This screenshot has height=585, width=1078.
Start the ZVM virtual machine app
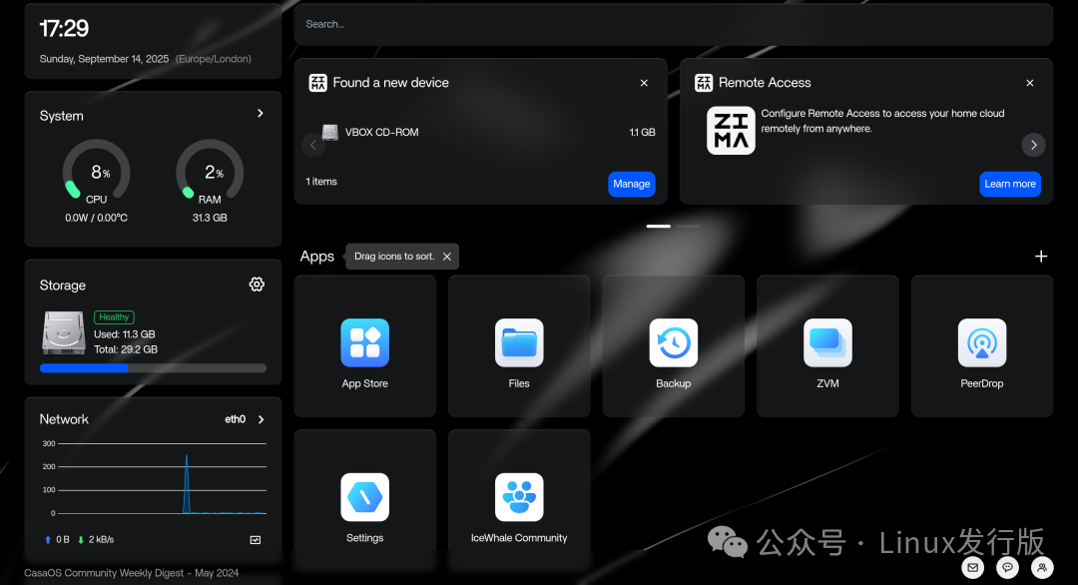coord(826,344)
